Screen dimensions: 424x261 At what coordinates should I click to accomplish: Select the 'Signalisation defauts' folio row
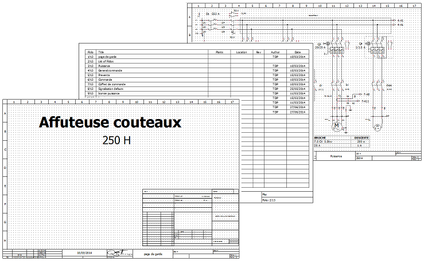[x=112, y=89]
